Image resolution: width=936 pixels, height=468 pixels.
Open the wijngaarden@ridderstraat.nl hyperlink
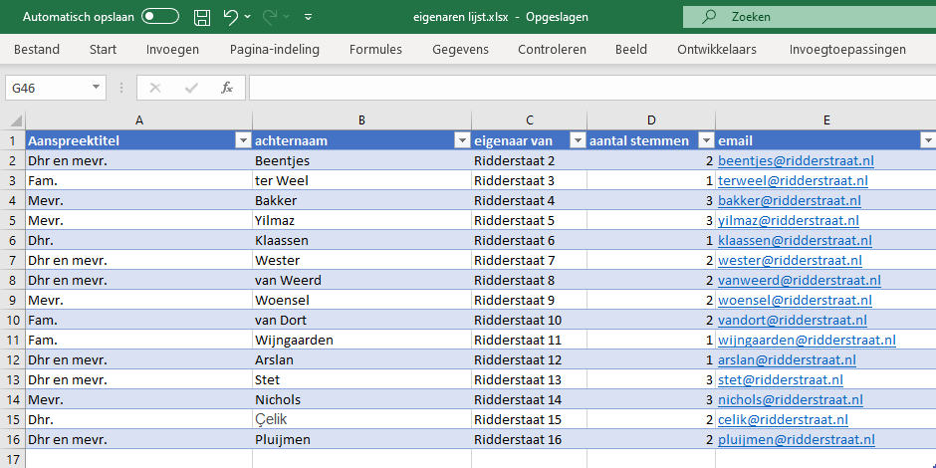pos(808,341)
